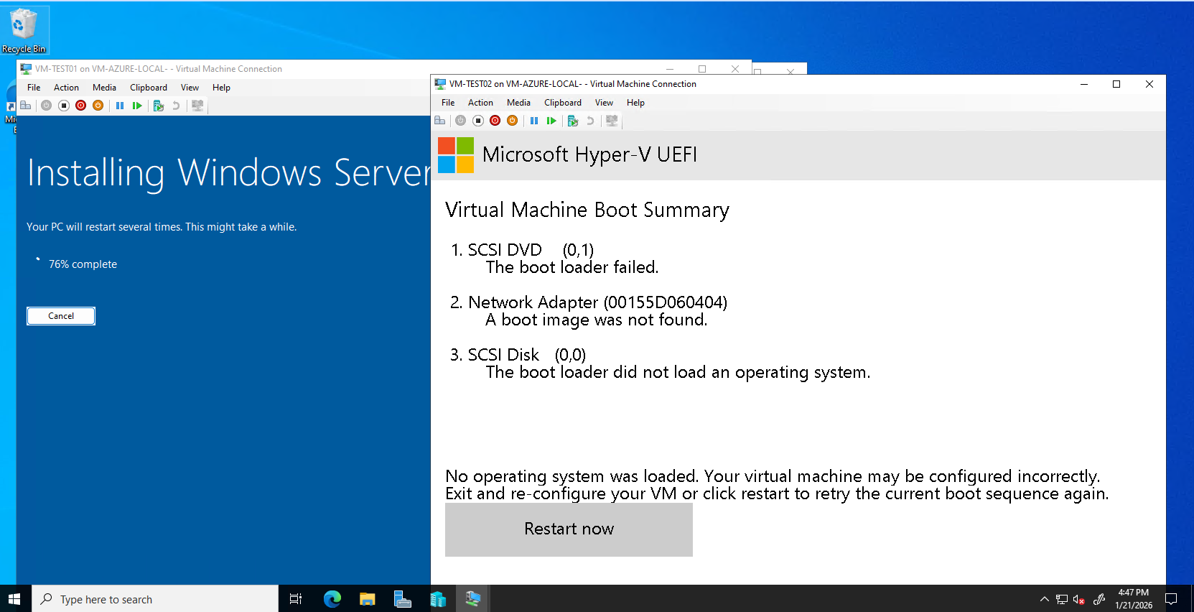Create a checkpoint of VM-TEST02

pos(573,121)
